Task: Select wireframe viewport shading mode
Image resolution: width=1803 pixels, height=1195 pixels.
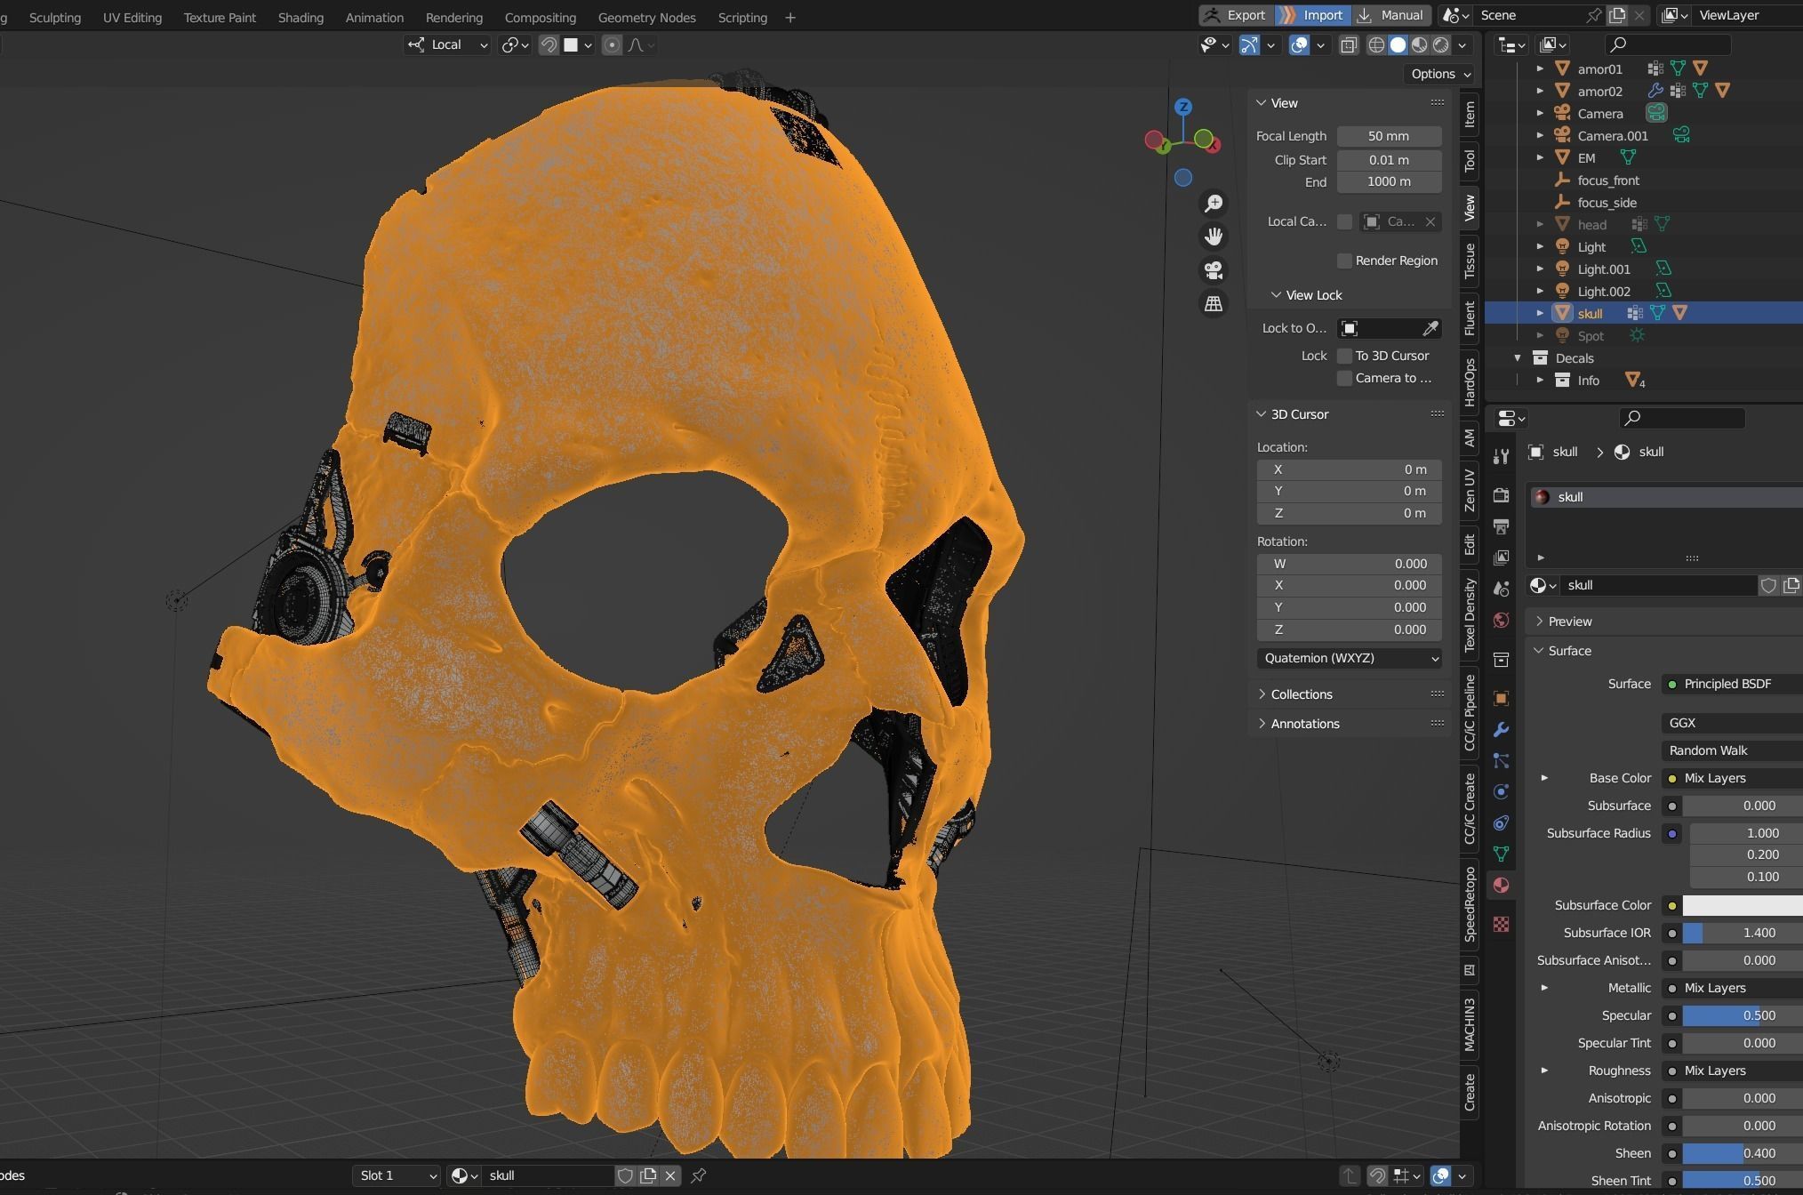Action: pos(1376,45)
